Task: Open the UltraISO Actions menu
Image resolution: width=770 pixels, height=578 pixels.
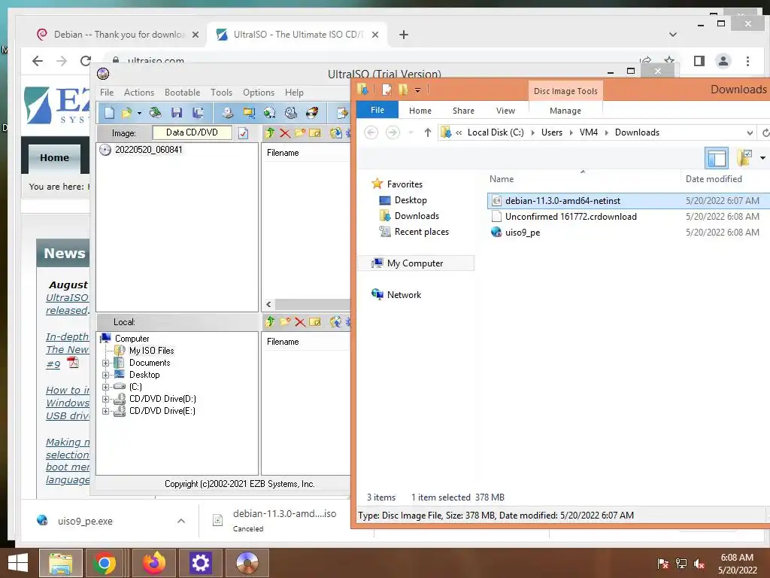Action: tap(139, 93)
